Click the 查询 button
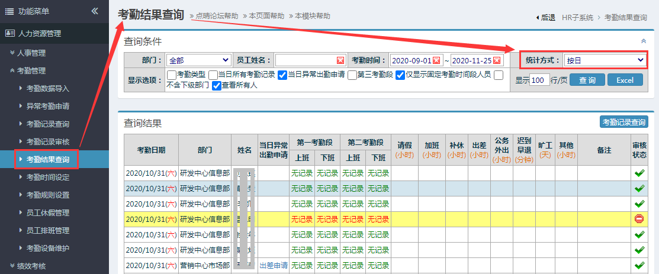Viewport: 659px width, 274px height. tap(587, 80)
